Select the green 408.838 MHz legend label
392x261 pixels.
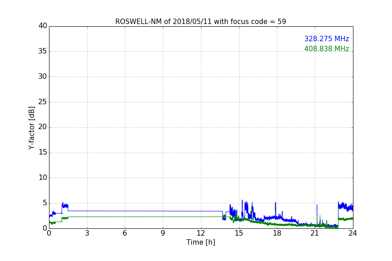point(327,48)
